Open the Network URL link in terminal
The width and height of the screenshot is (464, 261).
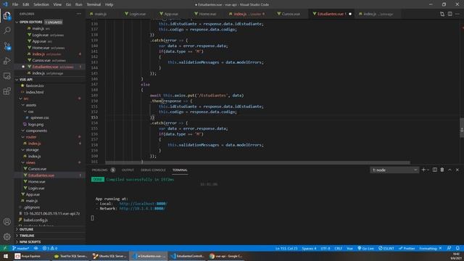[142, 208]
